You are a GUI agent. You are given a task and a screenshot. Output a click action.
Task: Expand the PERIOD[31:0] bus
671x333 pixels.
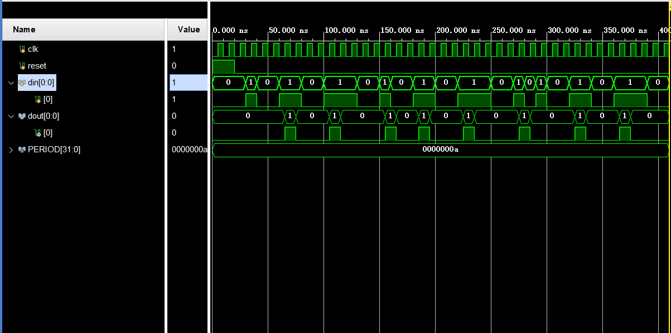[11, 149]
